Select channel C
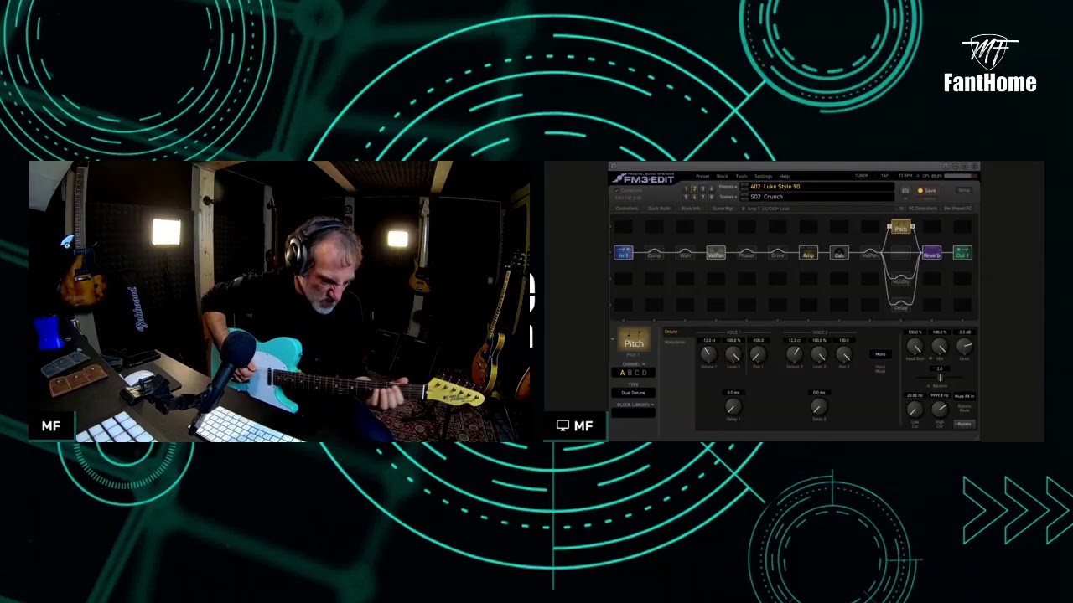The height and width of the screenshot is (603, 1073). [x=638, y=373]
